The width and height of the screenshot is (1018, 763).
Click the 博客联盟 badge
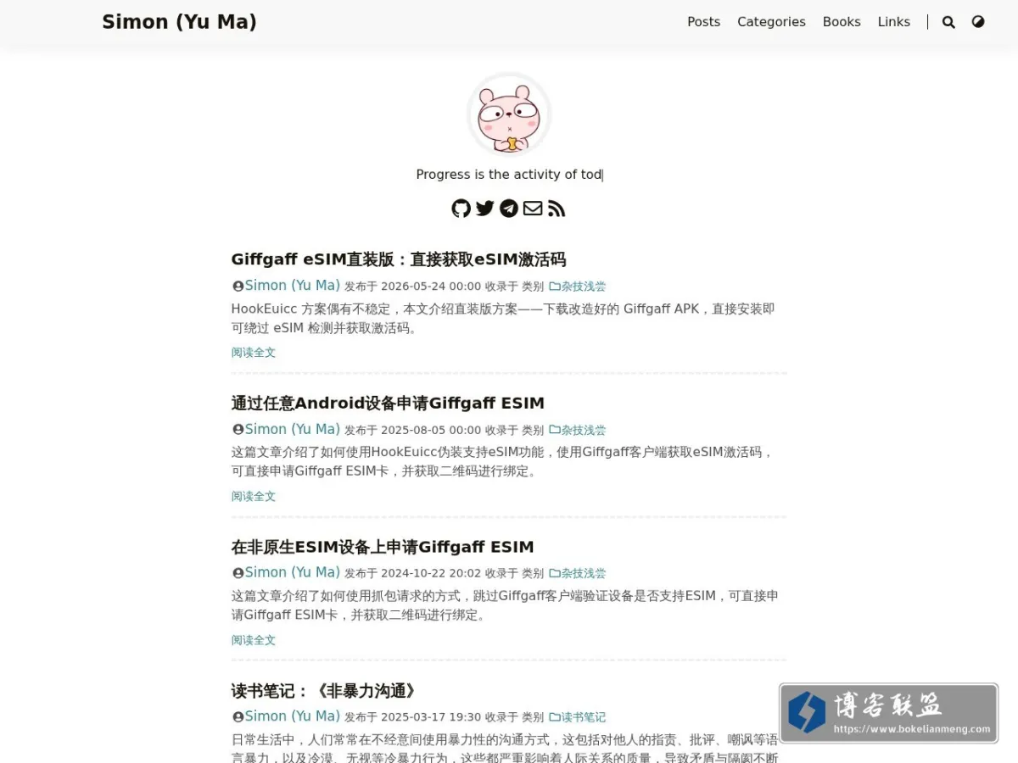click(x=888, y=714)
